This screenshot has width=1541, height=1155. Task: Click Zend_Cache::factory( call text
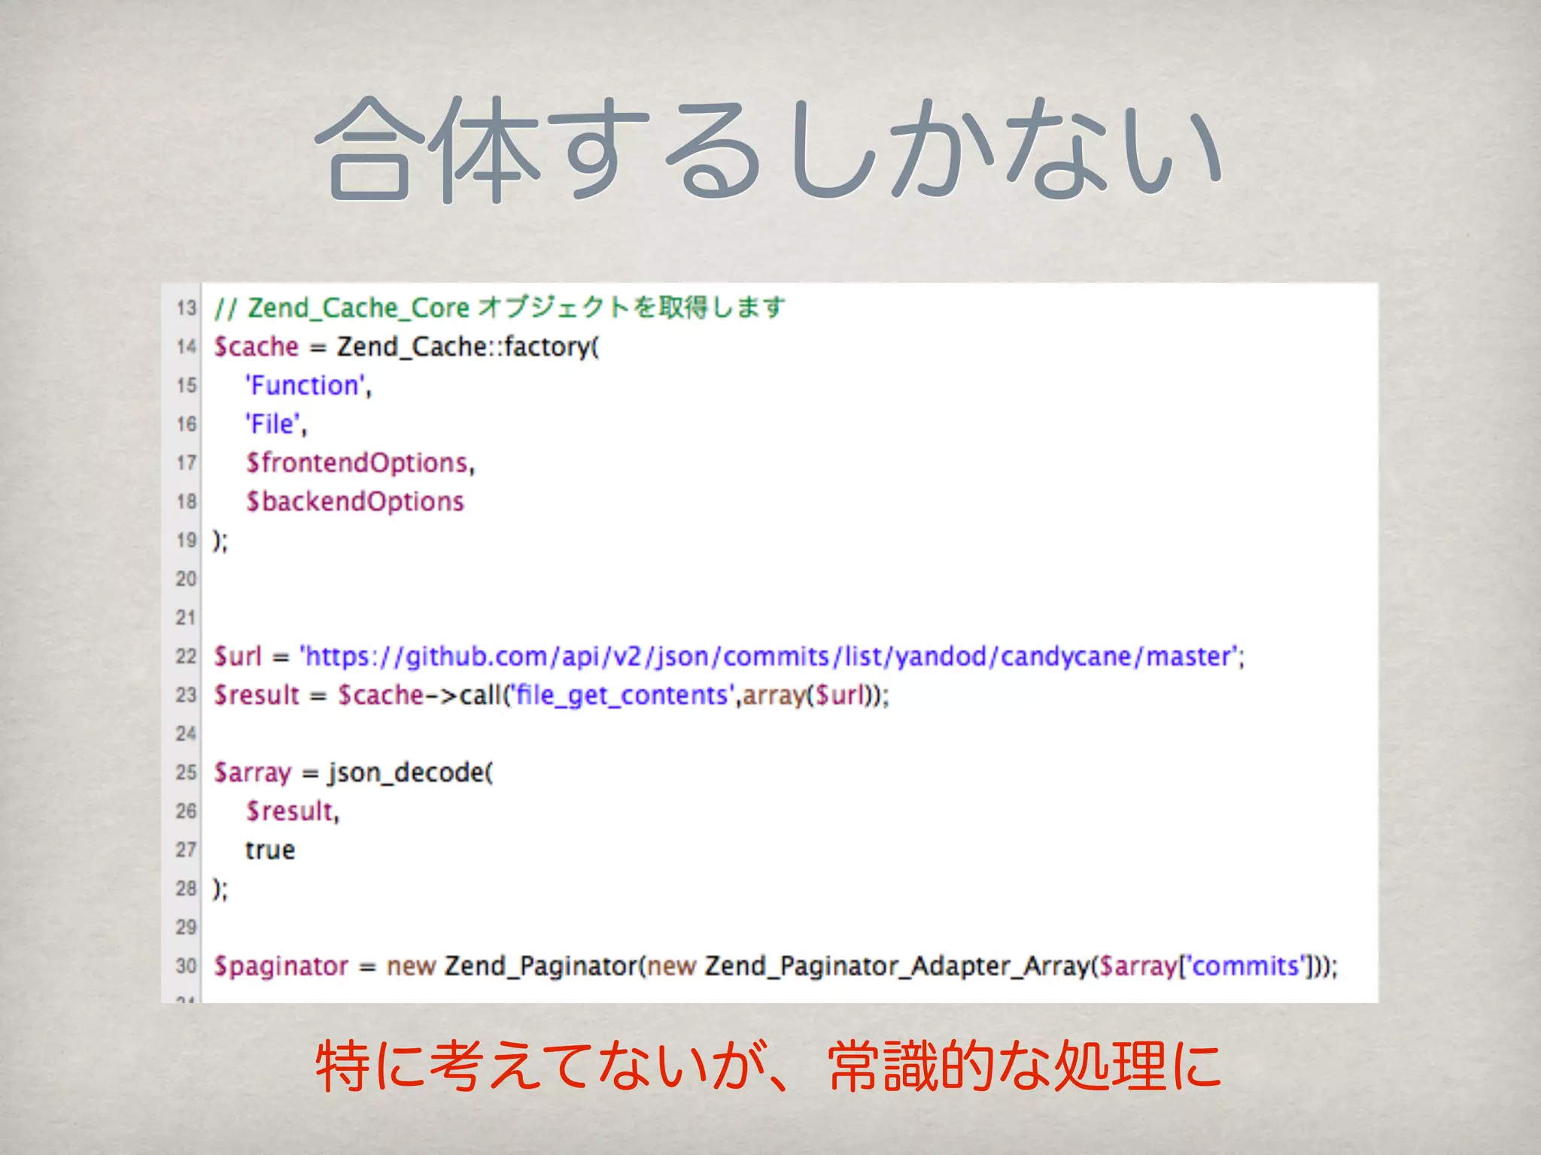tap(467, 347)
